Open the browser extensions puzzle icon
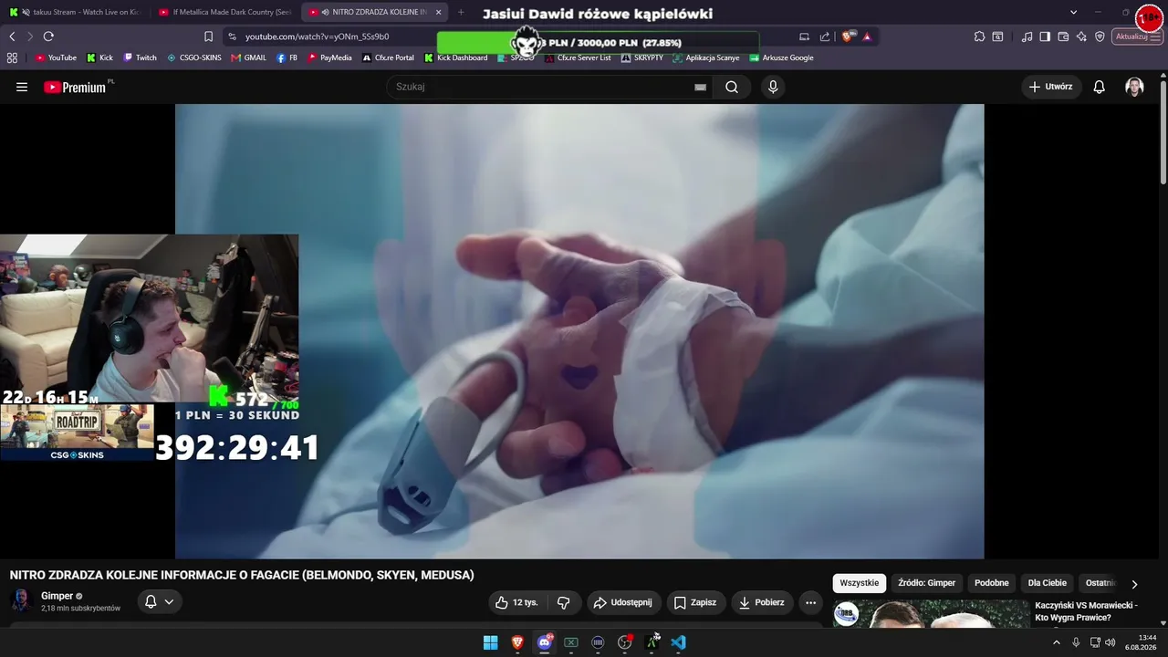 point(979,36)
